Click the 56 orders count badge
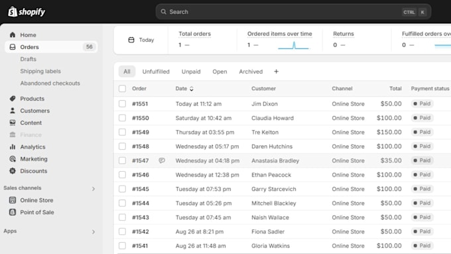The width and height of the screenshot is (451, 254). 90,46
